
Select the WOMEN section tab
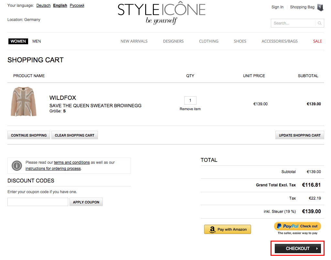coord(18,41)
